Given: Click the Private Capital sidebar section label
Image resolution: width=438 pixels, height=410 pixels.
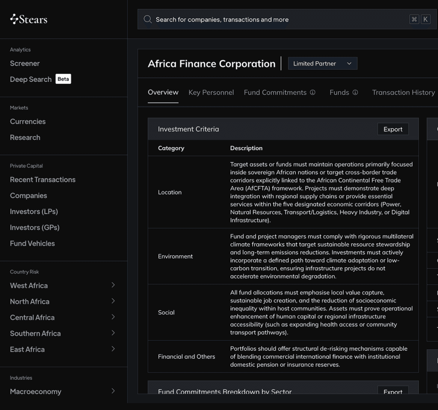Looking at the screenshot, I should [x=26, y=166].
